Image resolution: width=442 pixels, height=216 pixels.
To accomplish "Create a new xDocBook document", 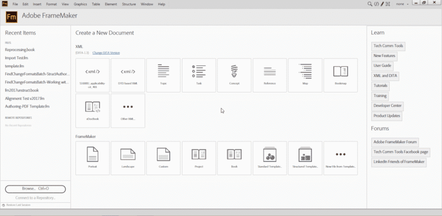I will (93, 110).
